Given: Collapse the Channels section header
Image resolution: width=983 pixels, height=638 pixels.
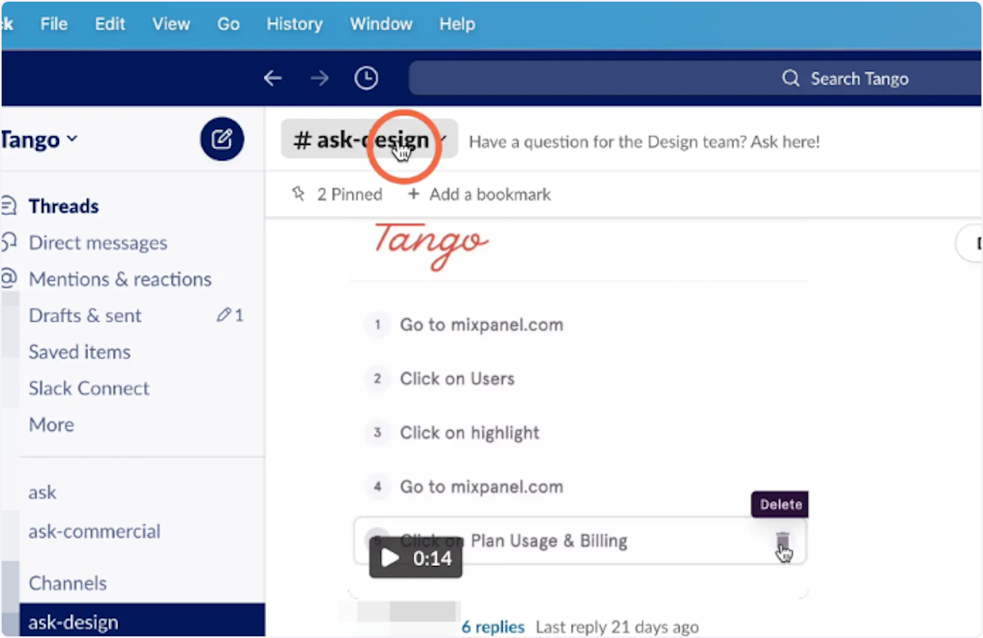Looking at the screenshot, I should tap(68, 583).
